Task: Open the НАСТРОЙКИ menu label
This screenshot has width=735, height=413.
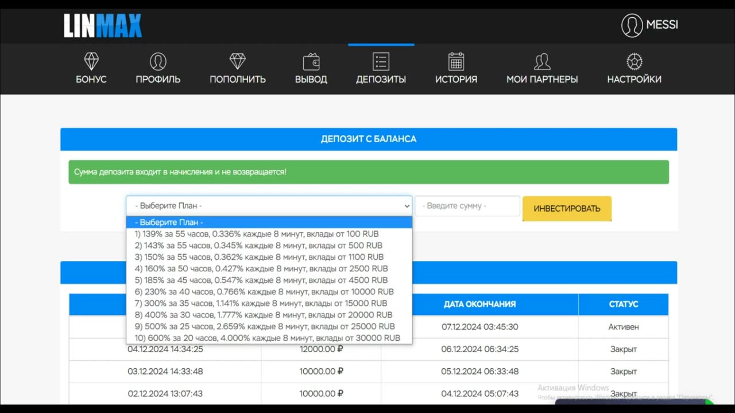Action: [x=635, y=79]
